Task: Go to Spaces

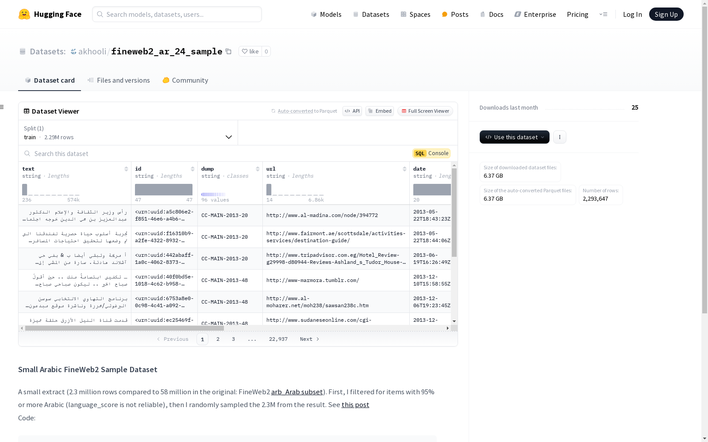Action: [x=415, y=14]
